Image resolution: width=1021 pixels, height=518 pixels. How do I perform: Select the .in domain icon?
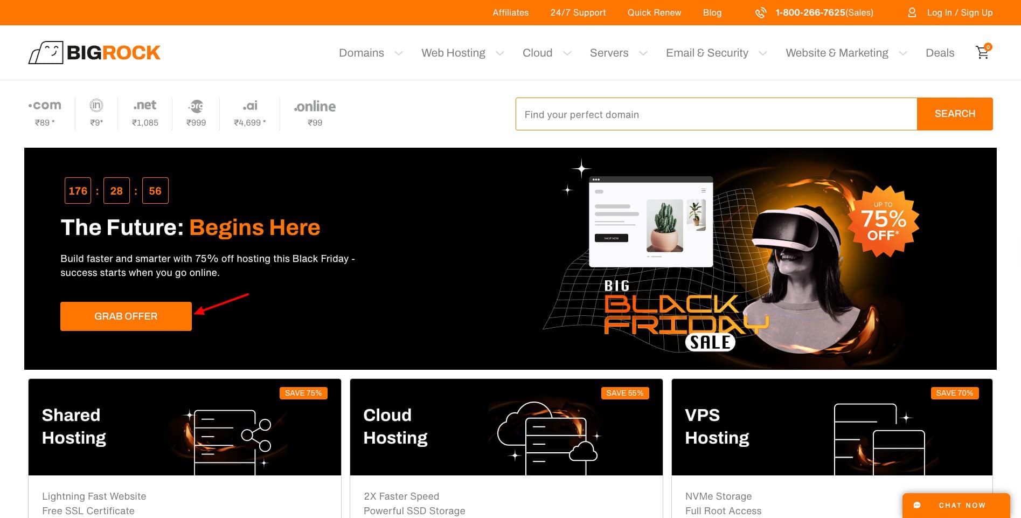(x=96, y=106)
